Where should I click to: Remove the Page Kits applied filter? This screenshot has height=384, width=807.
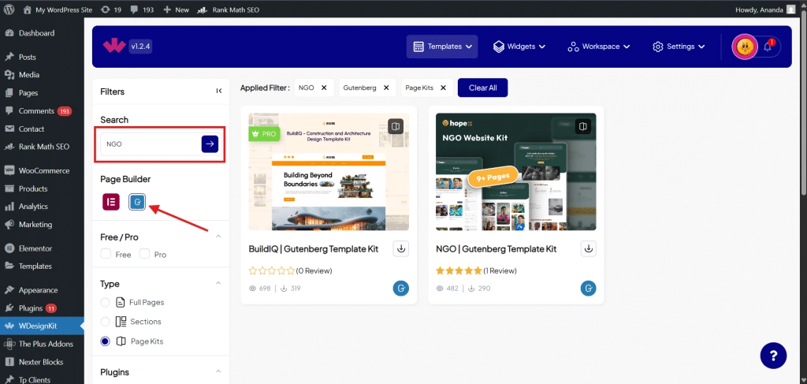[x=443, y=88]
